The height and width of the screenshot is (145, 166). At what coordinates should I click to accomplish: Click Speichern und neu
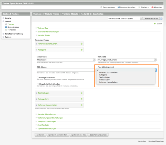79,135
